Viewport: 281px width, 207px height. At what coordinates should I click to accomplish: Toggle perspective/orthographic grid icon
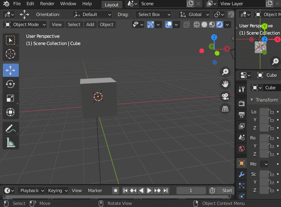[225, 109]
